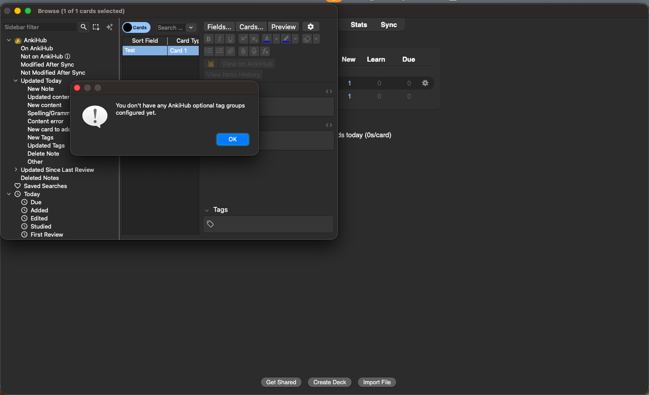The width and height of the screenshot is (649, 395).
Task: Toggle the sidebar selection tool icon
Action: [x=96, y=27]
